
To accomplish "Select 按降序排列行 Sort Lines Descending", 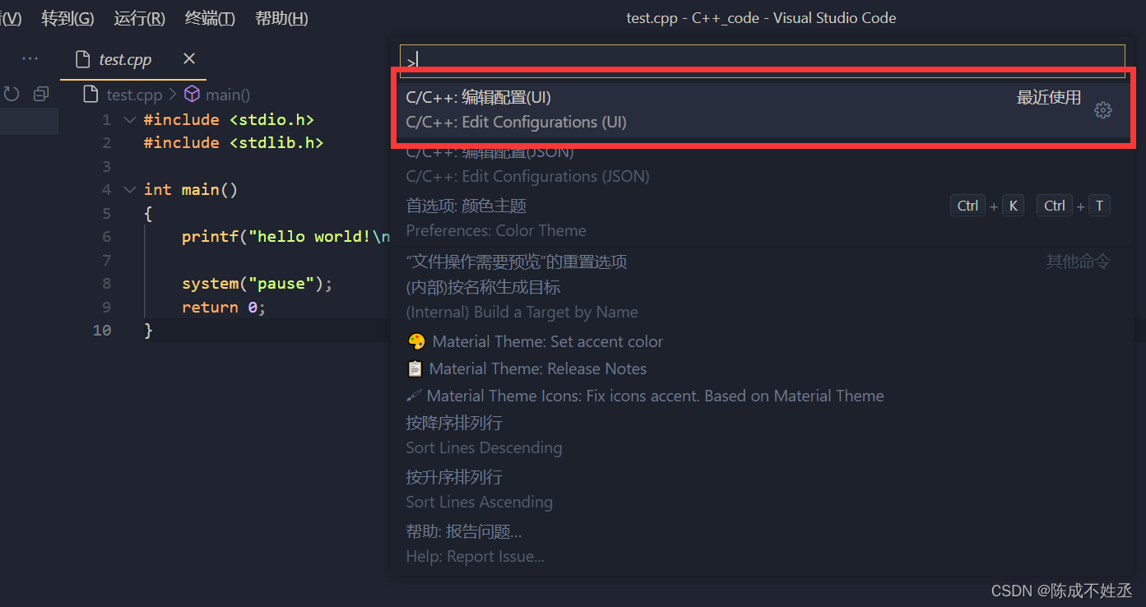I will click(762, 436).
